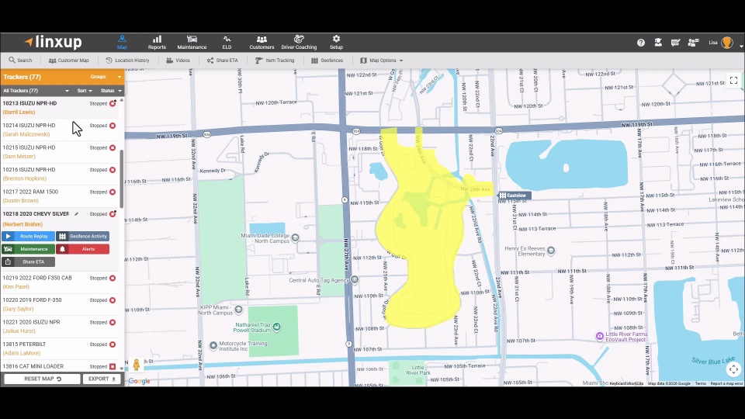
Task: Expand the Groups dropdown
Action: (x=106, y=77)
